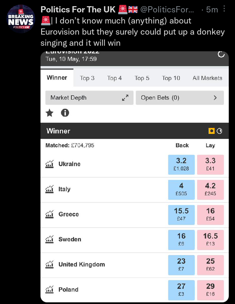The image size is (235, 304).
Task: Open the chart icon beside Sweden
Action: (x=49, y=239)
